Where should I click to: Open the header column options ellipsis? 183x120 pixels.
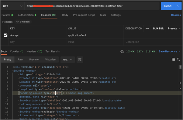tap(147, 29)
